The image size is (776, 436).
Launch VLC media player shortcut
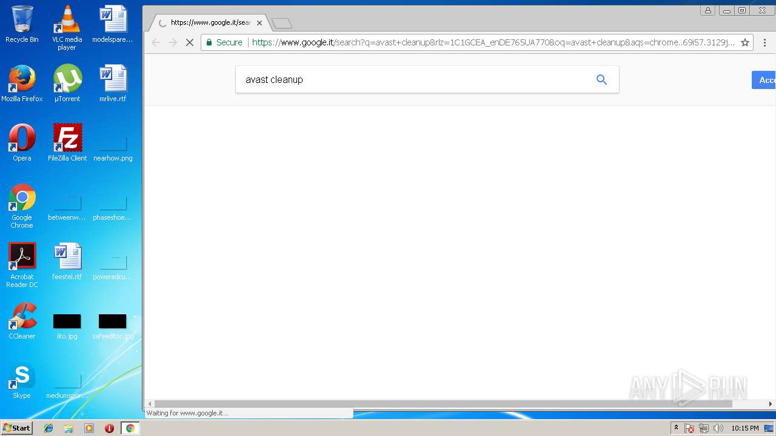coord(67,28)
